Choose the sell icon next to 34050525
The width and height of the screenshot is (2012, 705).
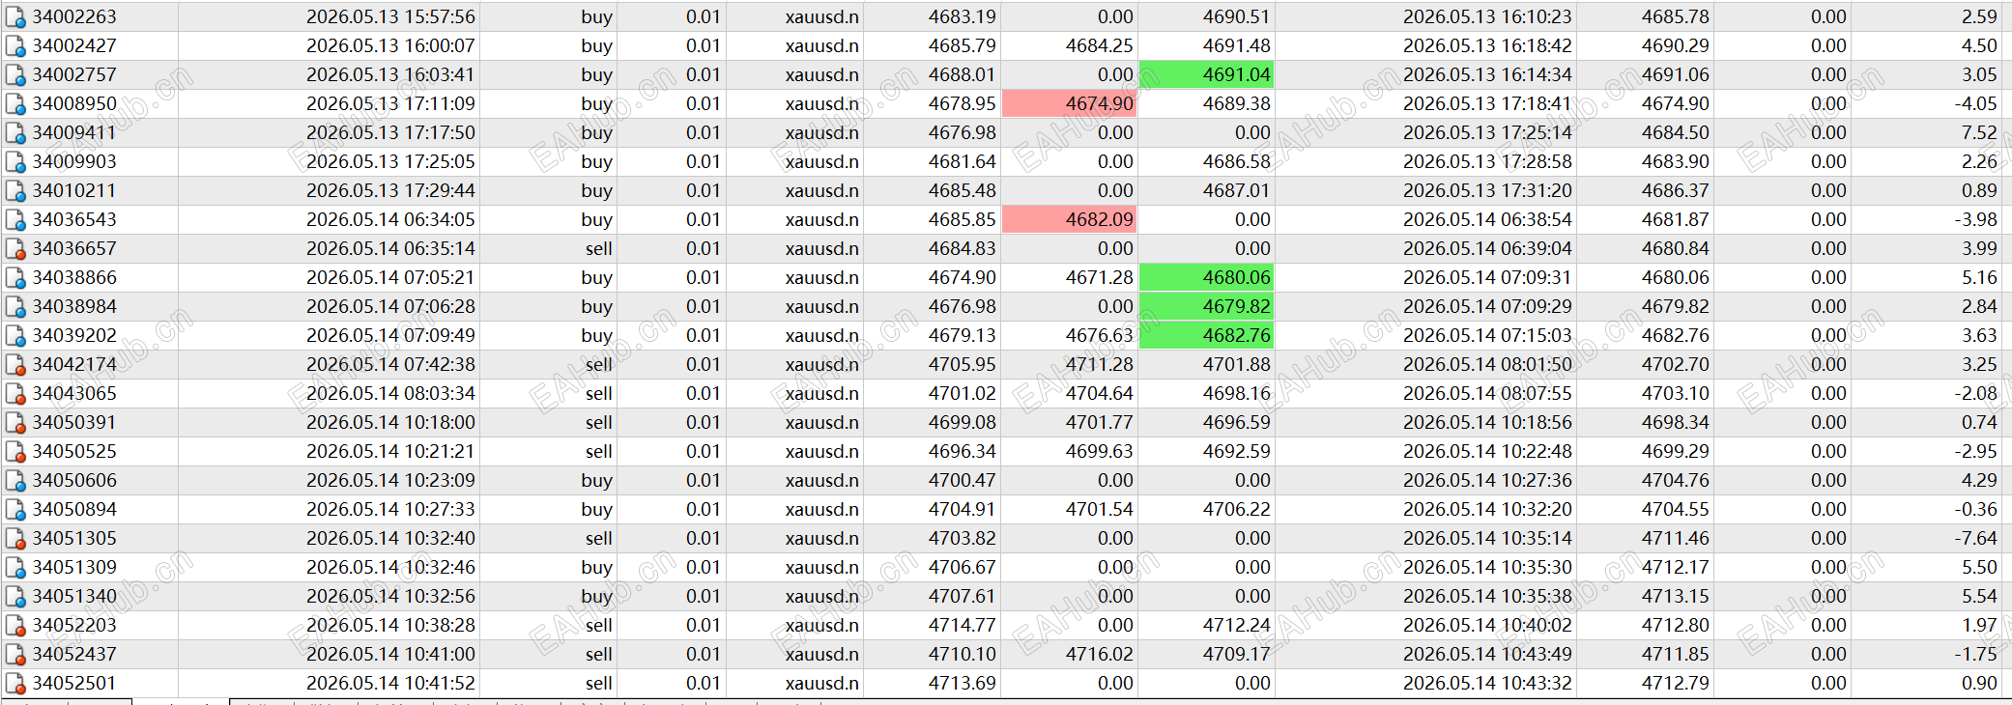click(x=15, y=452)
